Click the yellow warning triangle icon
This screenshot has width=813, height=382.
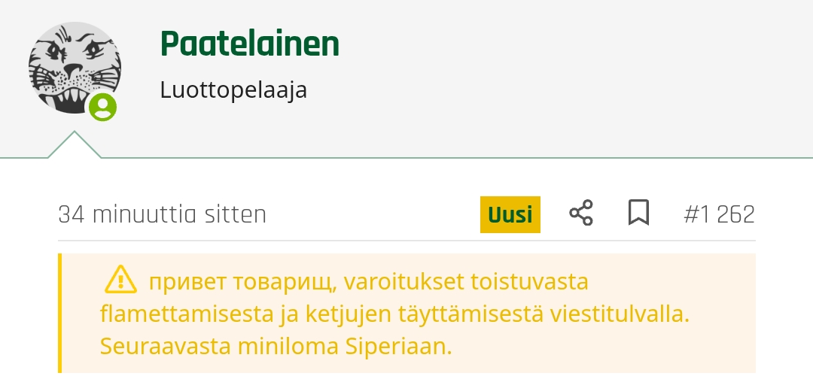(120, 280)
